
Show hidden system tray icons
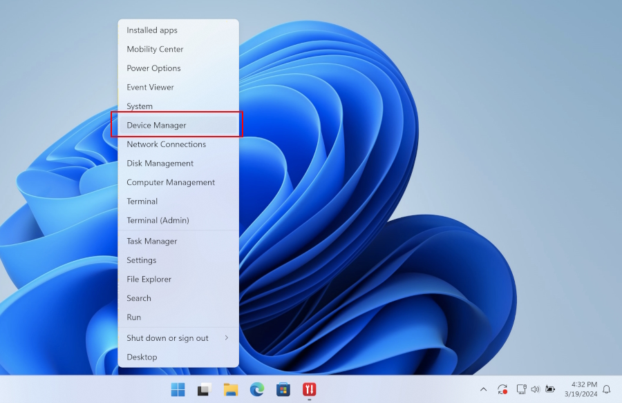click(x=483, y=389)
